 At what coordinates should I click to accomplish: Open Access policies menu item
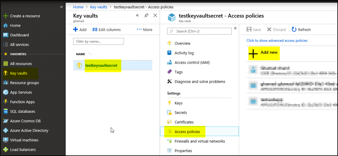187,132
